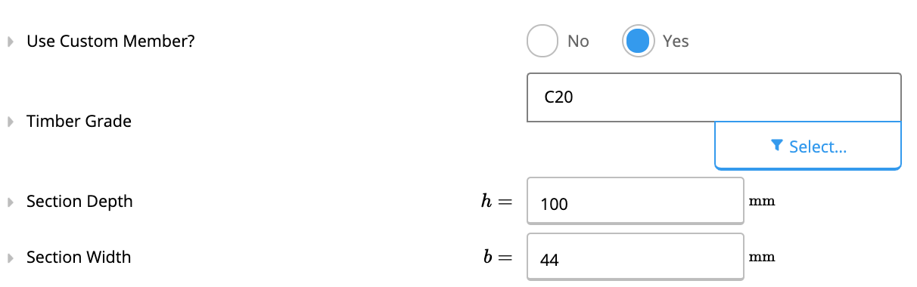Image resolution: width=917 pixels, height=287 pixels.
Task: Click the mm unit next to Section Depth
Action: (x=761, y=202)
